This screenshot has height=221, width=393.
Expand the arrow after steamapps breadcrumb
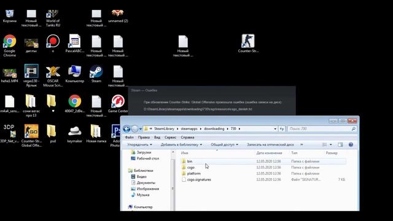(201, 129)
